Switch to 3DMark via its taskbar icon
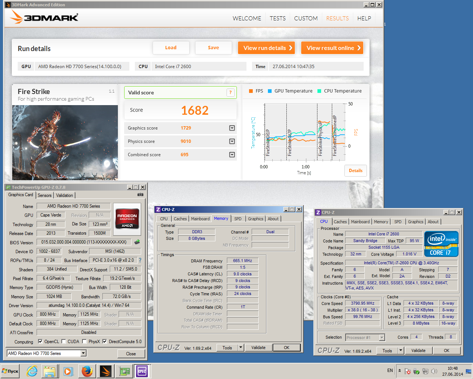 106,371
